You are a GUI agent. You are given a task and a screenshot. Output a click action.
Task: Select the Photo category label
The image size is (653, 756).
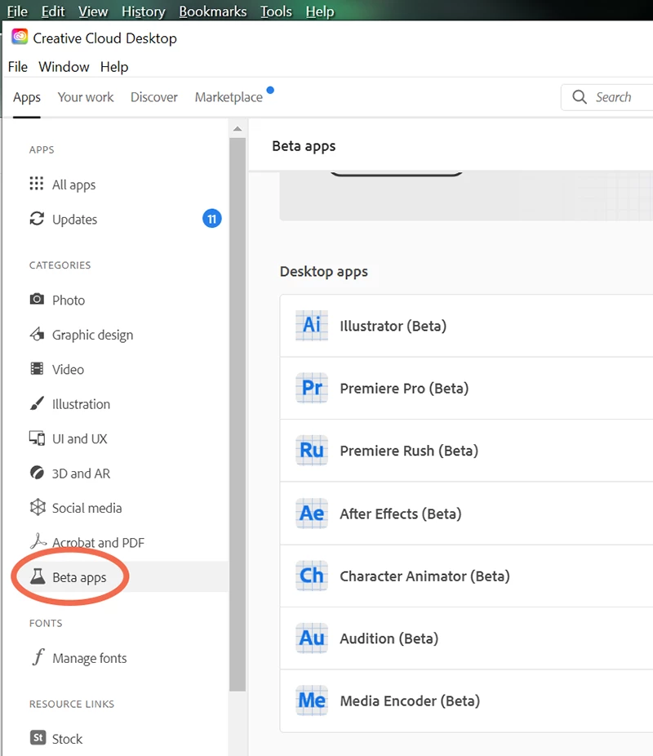pos(69,300)
